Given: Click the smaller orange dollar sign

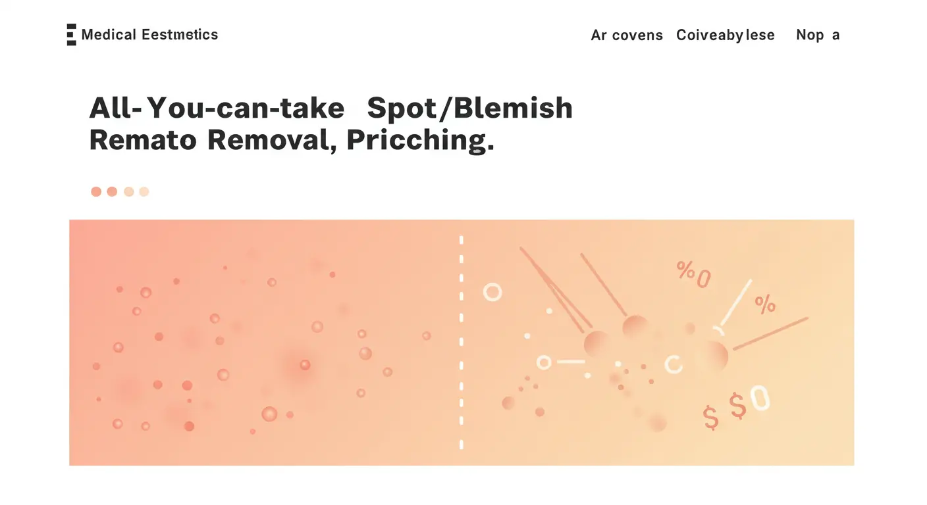Looking at the screenshot, I should tap(710, 418).
